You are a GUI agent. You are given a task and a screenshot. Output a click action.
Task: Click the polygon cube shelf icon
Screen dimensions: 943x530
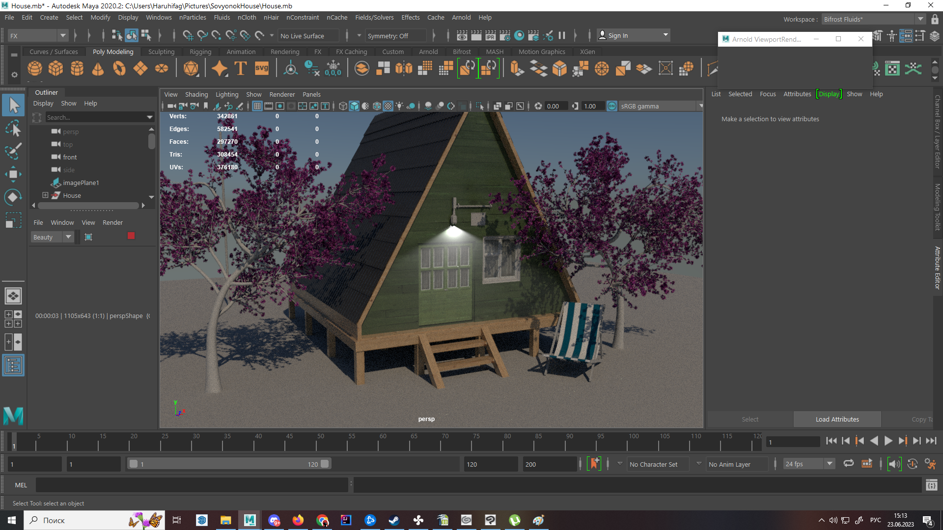tap(56, 69)
